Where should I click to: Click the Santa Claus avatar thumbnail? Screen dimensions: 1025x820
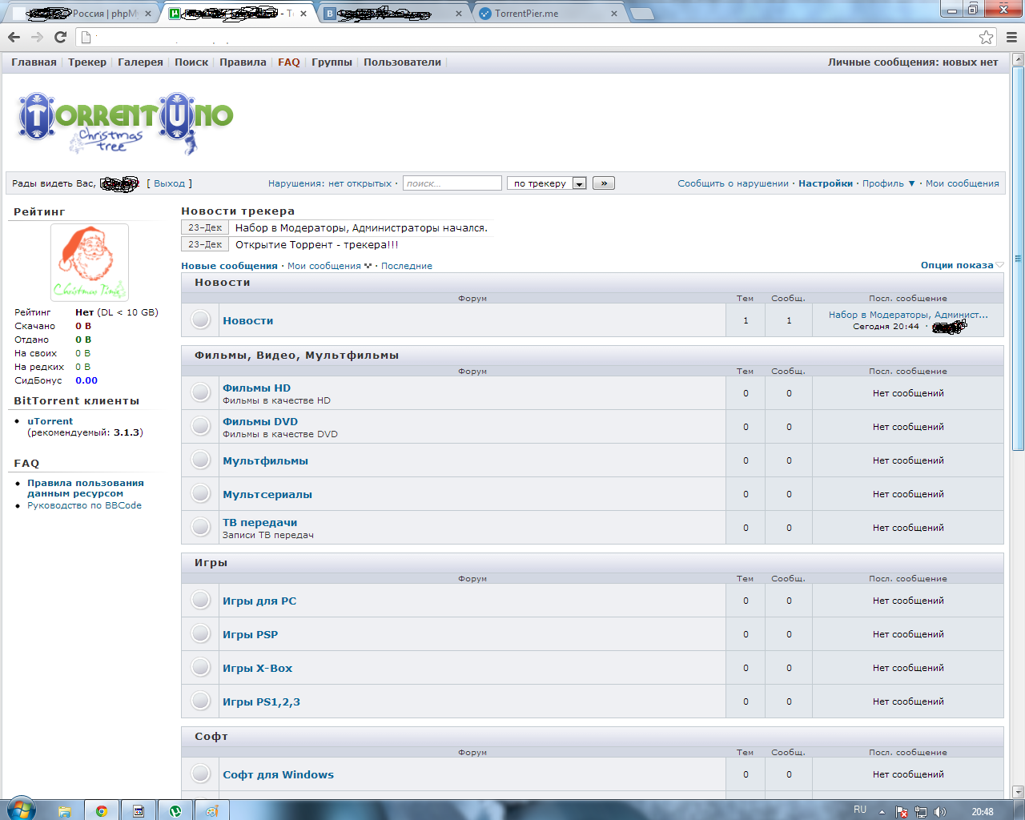click(89, 262)
